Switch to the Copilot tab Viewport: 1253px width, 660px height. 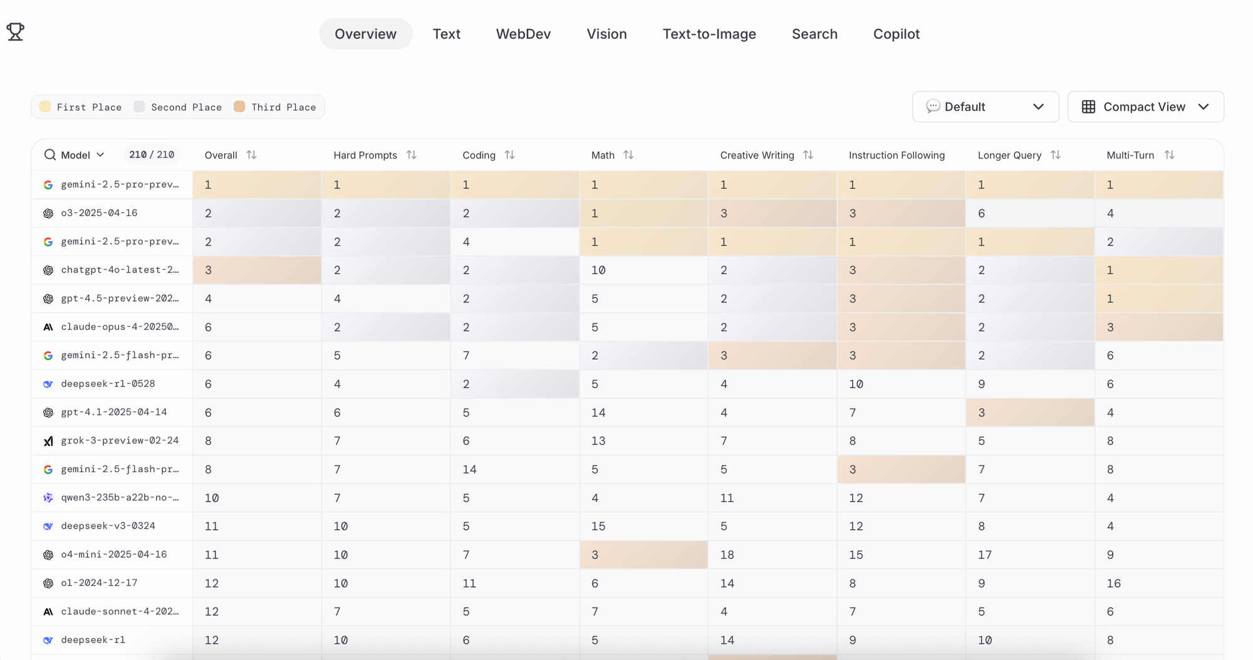[897, 34]
